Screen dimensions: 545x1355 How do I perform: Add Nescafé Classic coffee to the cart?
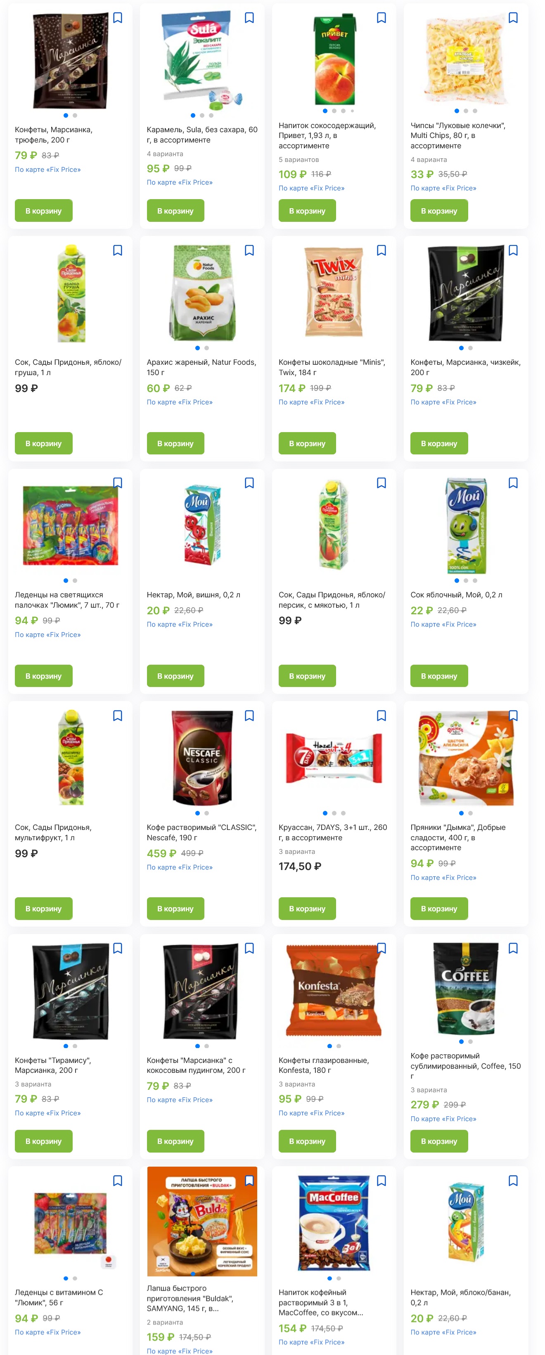[x=175, y=908]
